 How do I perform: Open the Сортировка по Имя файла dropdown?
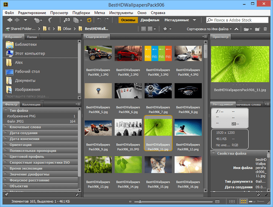coord(209,29)
